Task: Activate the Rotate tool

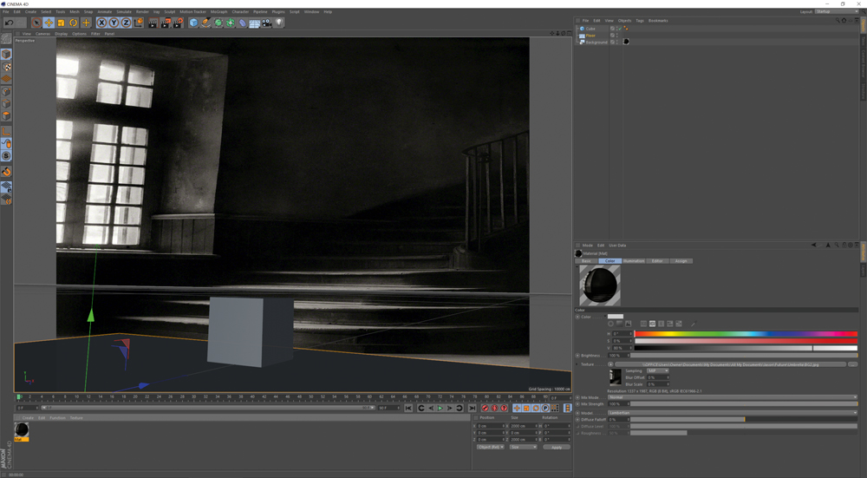Action: [73, 23]
